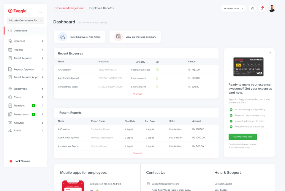Screen dimensions: 285x191
Task: Click the Admin person icon in the sidebar
Action: (x=10, y=130)
